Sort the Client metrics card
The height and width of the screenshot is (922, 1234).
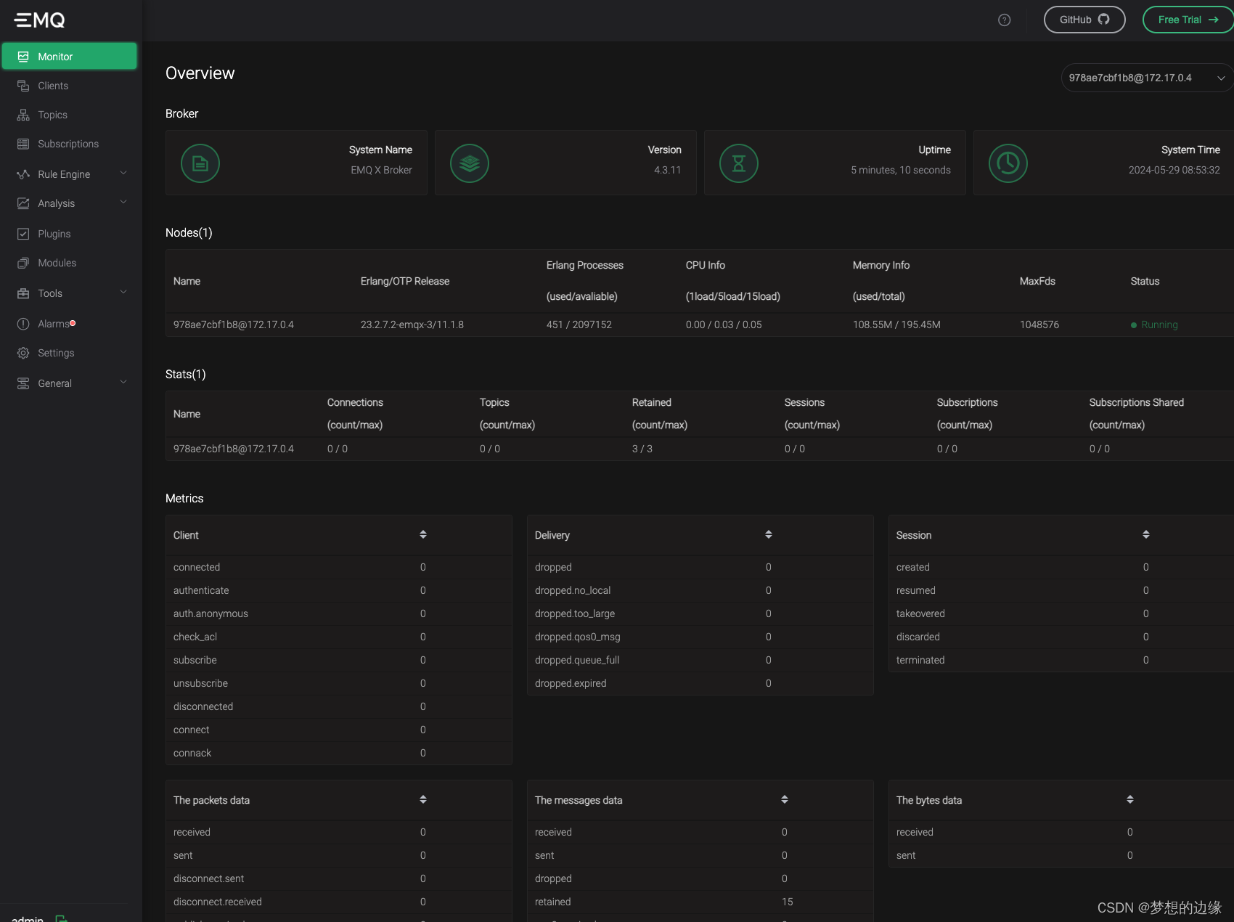(x=423, y=535)
